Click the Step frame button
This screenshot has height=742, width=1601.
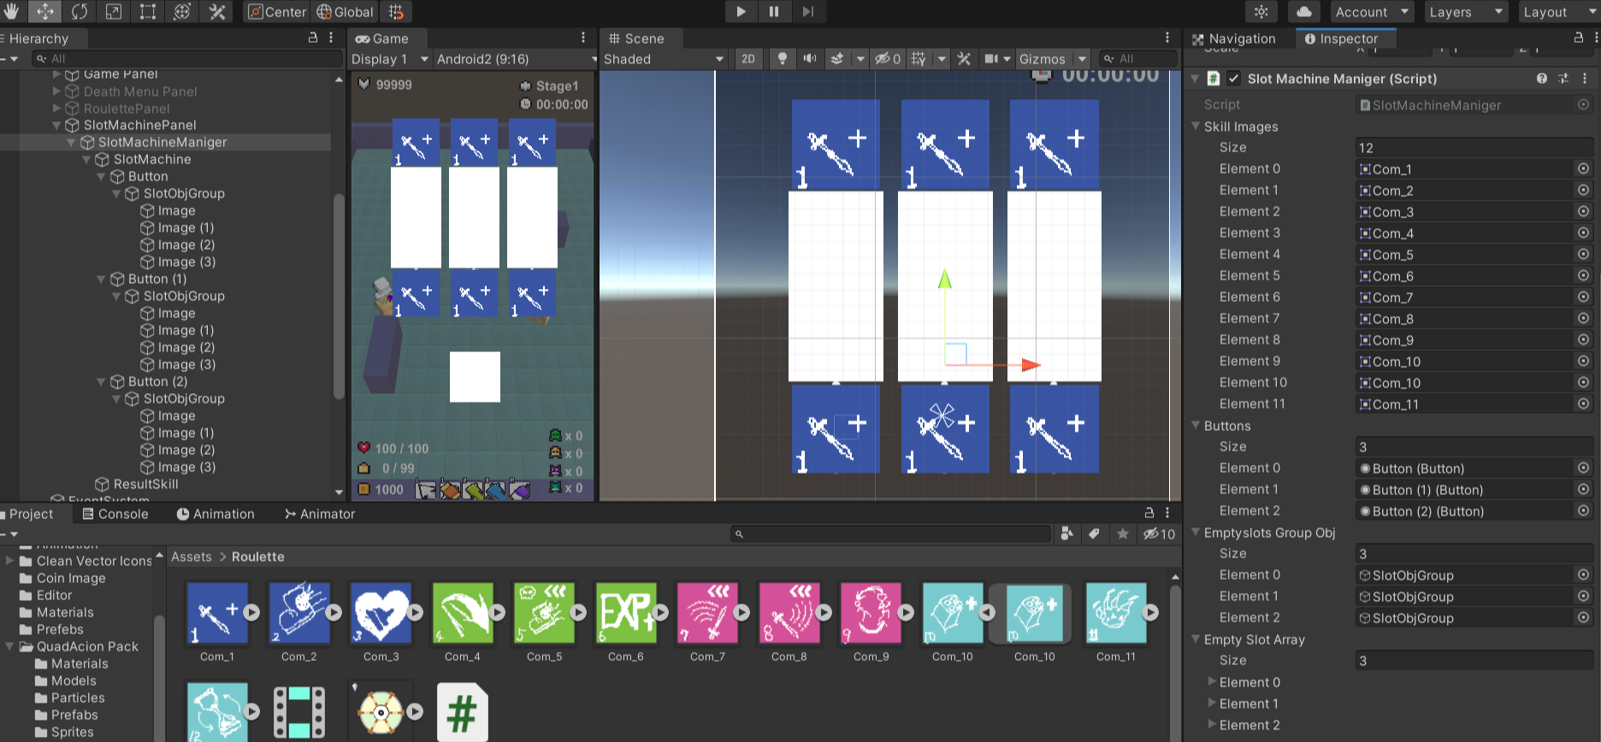coord(807,12)
